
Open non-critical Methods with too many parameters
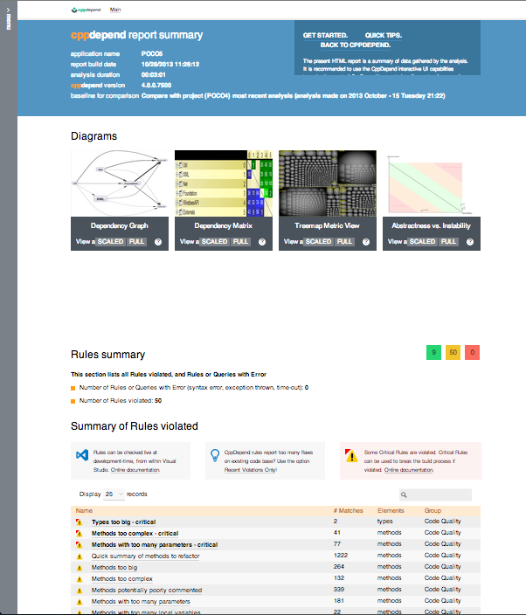(141, 602)
